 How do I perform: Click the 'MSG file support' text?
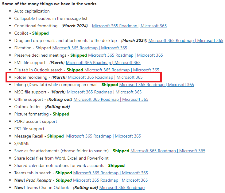point(30,92)
